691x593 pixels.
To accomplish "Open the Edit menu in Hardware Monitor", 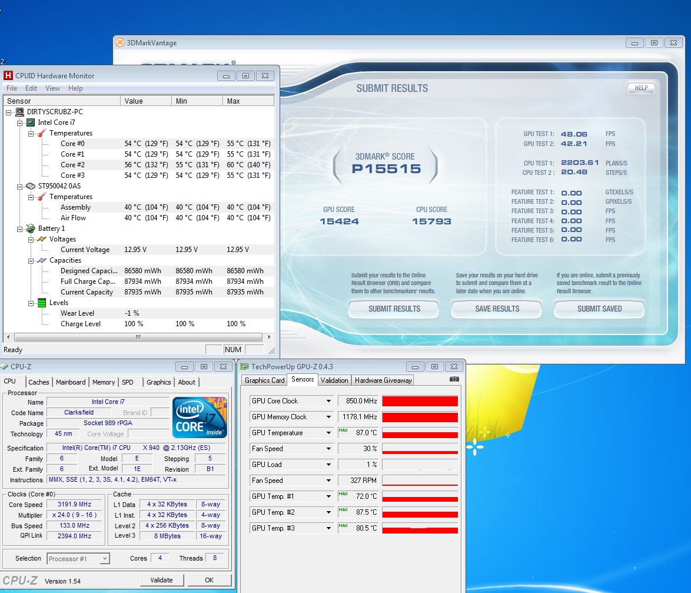I will tap(31, 88).
